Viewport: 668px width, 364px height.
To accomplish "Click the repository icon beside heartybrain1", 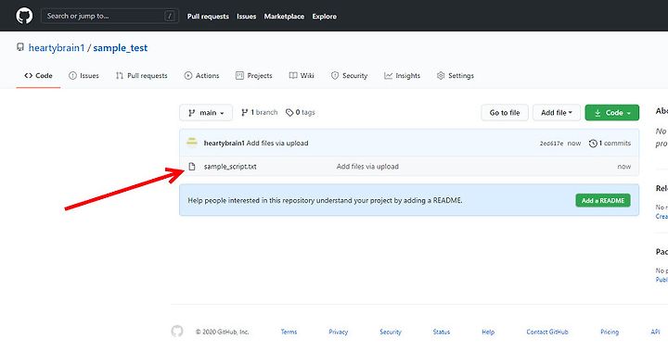I will click(20, 47).
